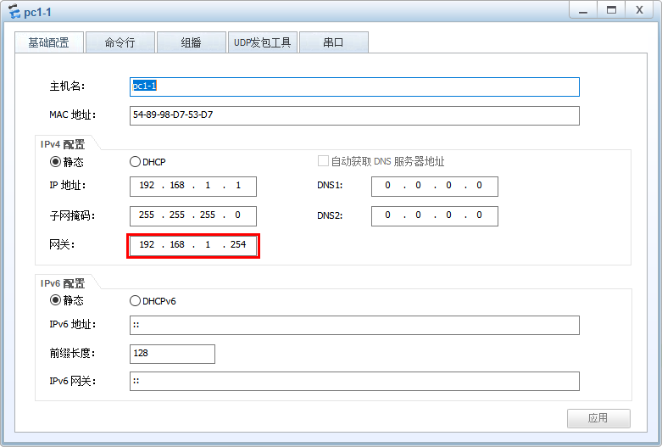This screenshot has width=662, height=447.
Task: Click the IPv4 配置 group label
Action: click(63, 144)
